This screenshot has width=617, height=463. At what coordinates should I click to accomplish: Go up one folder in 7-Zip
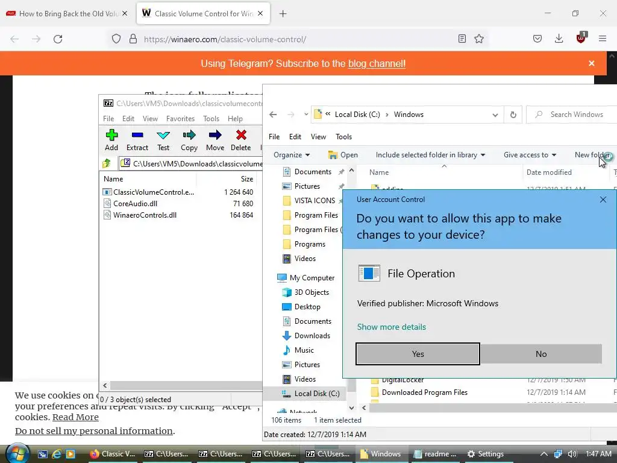(x=107, y=163)
